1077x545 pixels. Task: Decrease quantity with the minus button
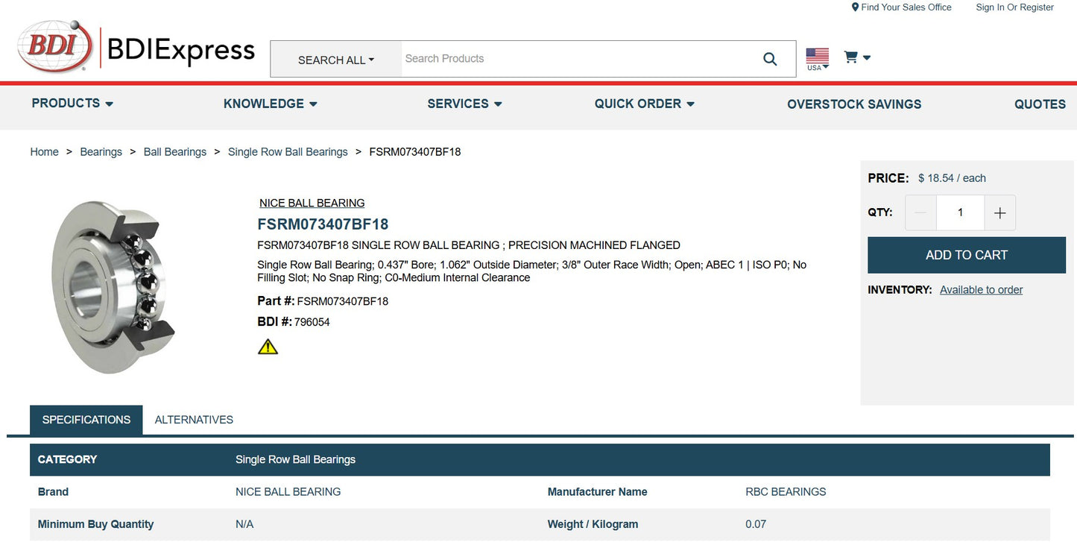click(920, 213)
